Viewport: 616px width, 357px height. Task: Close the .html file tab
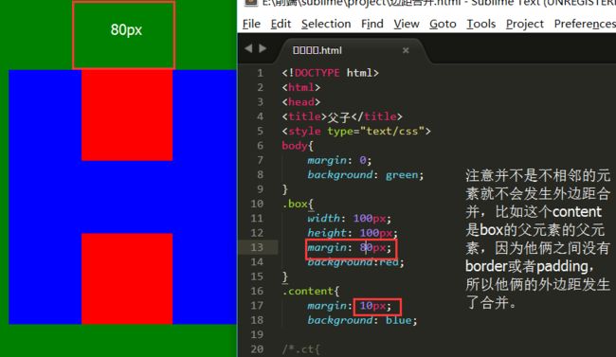406,50
